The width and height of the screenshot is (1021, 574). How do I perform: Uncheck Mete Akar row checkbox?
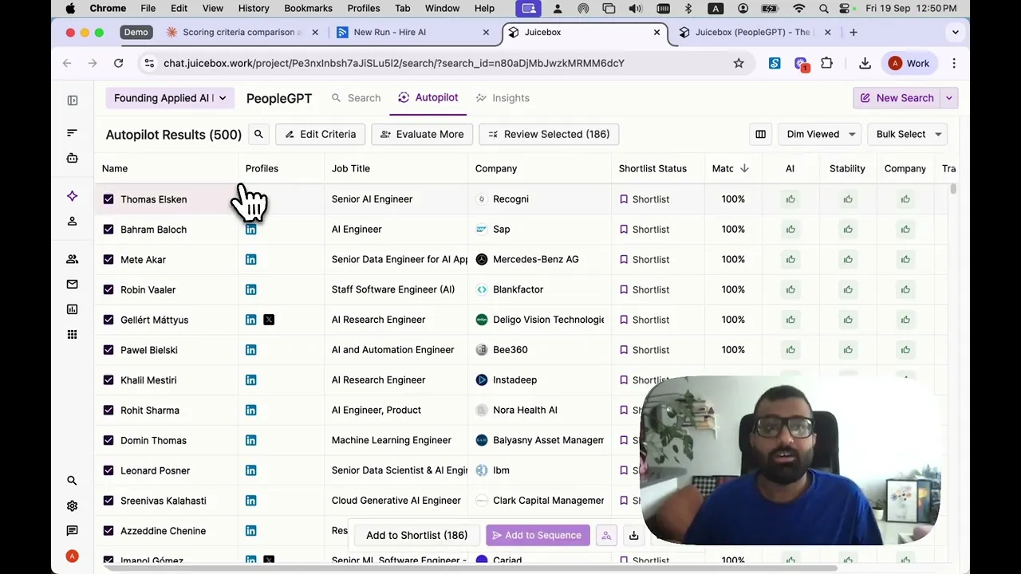(x=108, y=259)
